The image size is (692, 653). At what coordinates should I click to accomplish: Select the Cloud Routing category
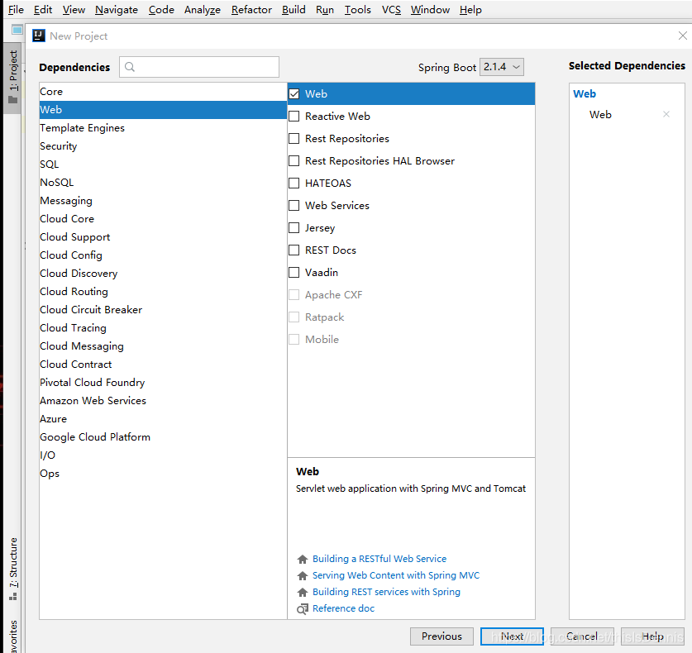click(x=163, y=292)
